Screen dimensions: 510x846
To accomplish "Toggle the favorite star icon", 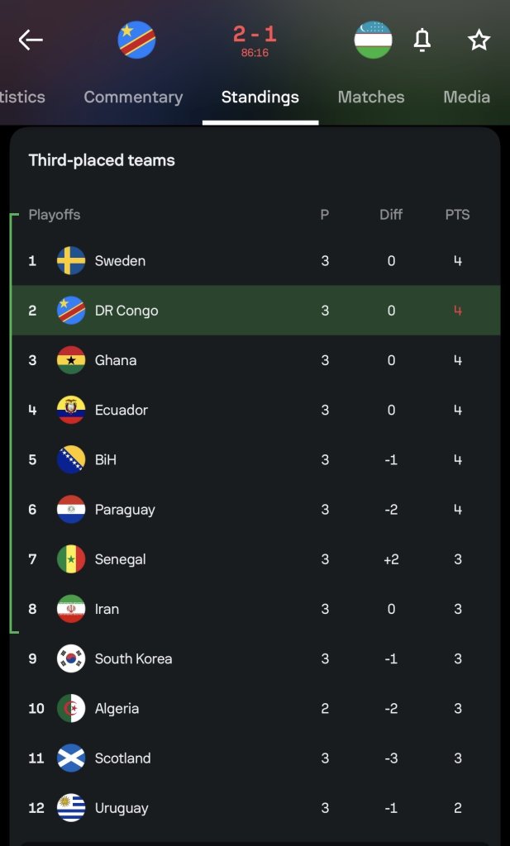I will 479,40.
